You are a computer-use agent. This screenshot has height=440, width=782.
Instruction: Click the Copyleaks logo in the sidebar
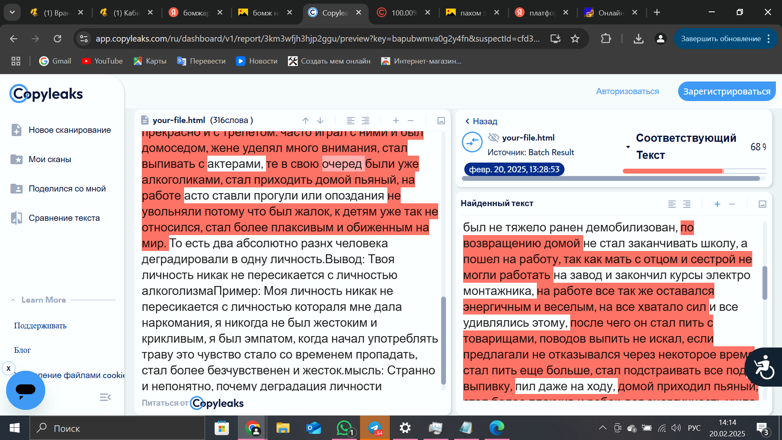[46, 94]
